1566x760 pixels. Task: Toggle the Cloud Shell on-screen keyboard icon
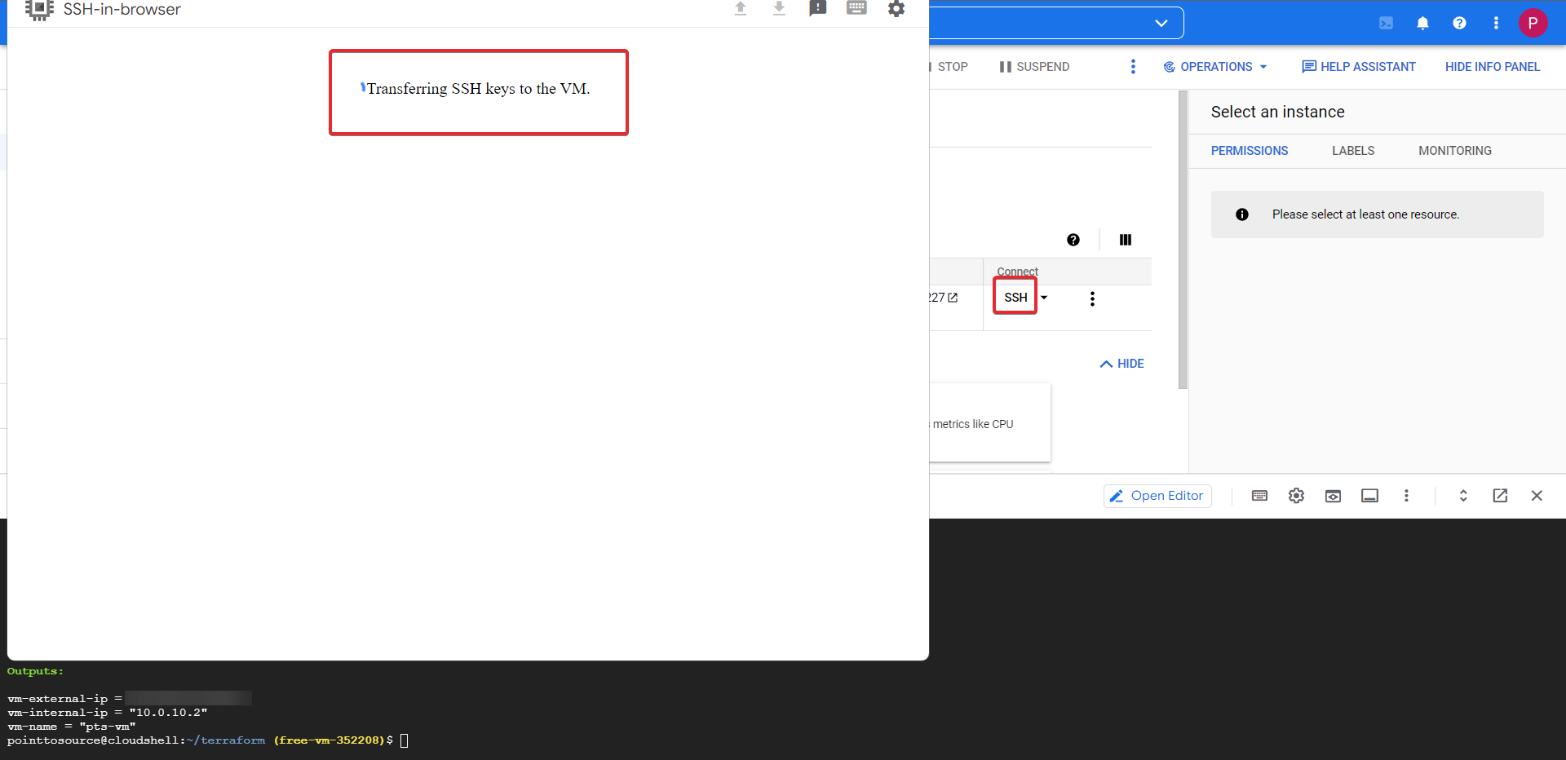point(1259,496)
